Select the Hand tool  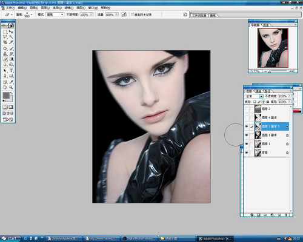click(5, 88)
